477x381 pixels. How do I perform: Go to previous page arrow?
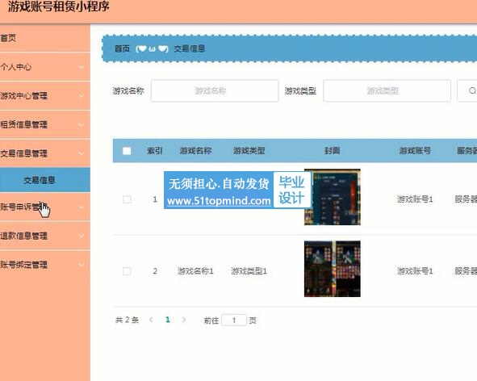[x=151, y=320]
